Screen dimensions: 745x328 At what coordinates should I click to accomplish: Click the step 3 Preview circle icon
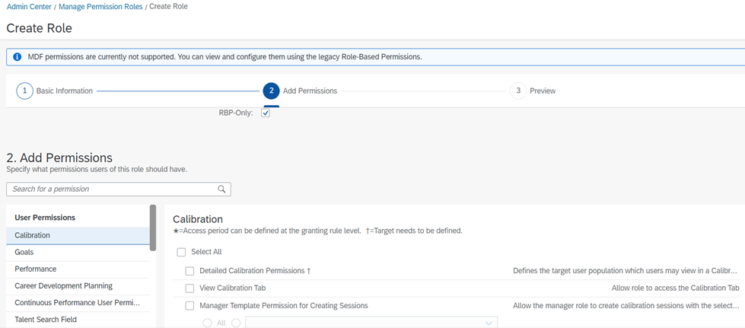[518, 91]
